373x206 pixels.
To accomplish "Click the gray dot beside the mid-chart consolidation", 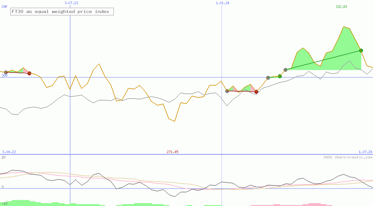I will [x=227, y=91].
